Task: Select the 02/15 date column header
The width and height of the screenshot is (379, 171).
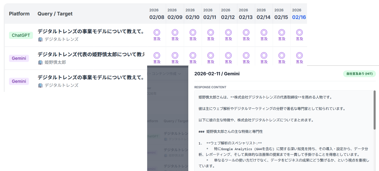Action: [x=281, y=14]
